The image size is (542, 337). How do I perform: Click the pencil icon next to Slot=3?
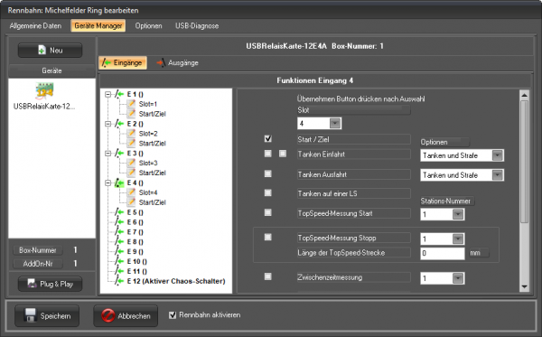click(131, 163)
